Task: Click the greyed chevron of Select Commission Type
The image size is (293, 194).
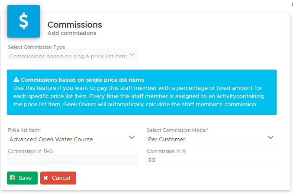Action: coord(132,54)
